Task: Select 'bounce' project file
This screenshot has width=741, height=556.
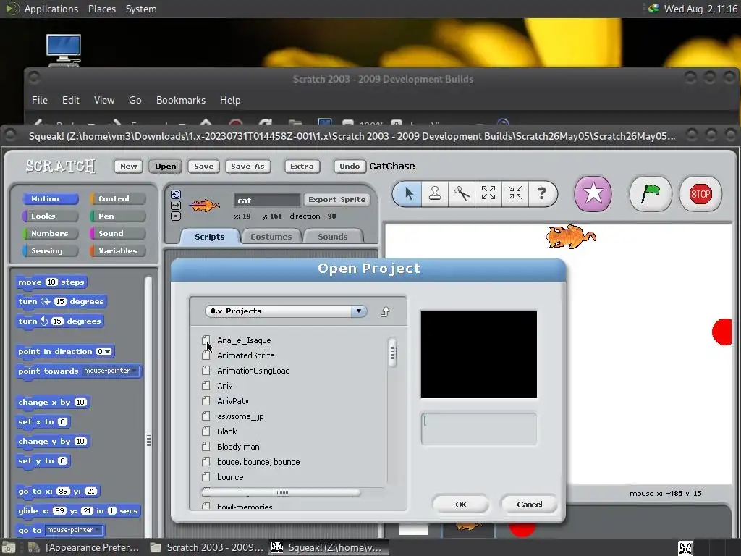Action: click(x=230, y=477)
